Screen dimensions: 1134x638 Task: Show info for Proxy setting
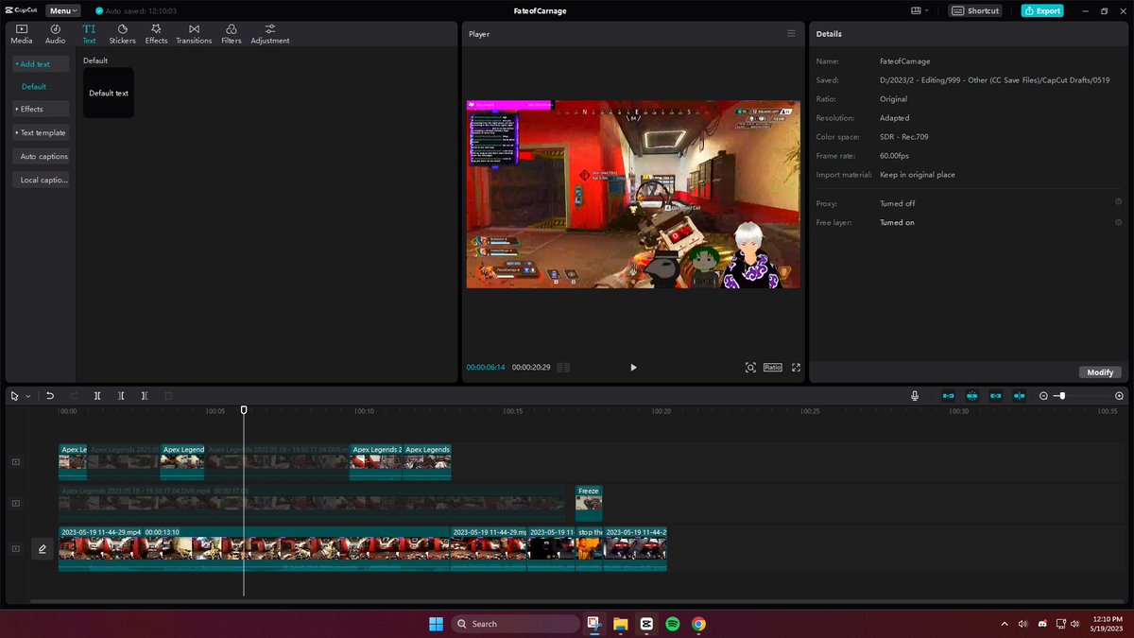pyautogui.click(x=1118, y=202)
